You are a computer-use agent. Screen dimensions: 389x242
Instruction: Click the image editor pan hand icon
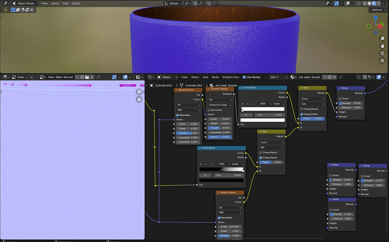[139, 99]
